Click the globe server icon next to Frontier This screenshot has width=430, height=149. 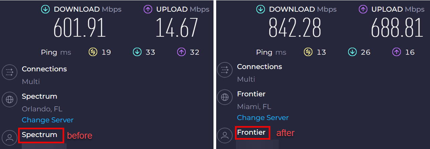225,97
